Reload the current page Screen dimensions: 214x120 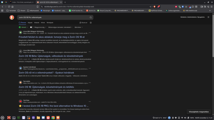click(x=9, y=6)
